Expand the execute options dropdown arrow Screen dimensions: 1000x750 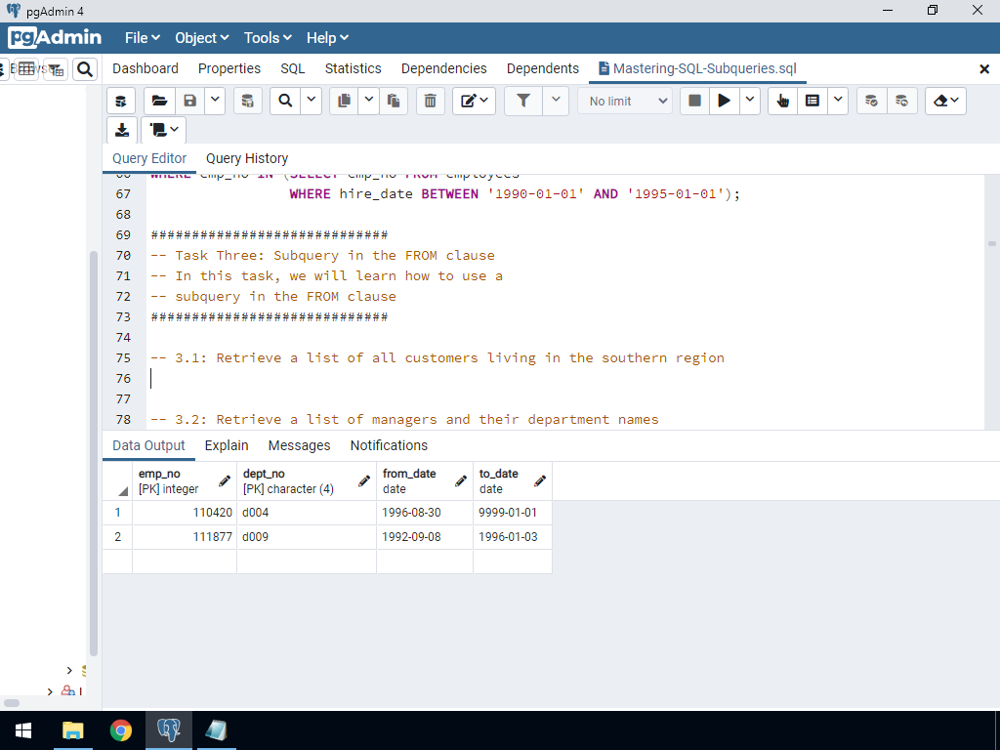pos(750,101)
